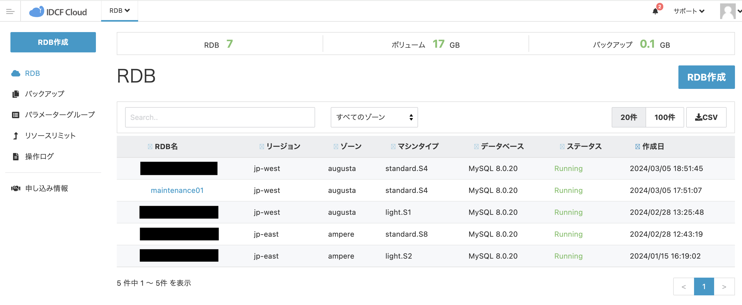Click the IDCF Cloud logo
Image resolution: width=742 pixels, height=305 pixels.
tap(58, 12)
